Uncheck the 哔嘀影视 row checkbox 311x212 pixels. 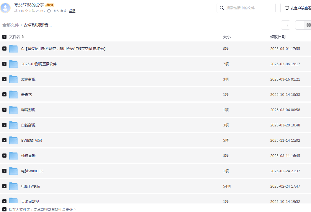(x=4, y=109)
